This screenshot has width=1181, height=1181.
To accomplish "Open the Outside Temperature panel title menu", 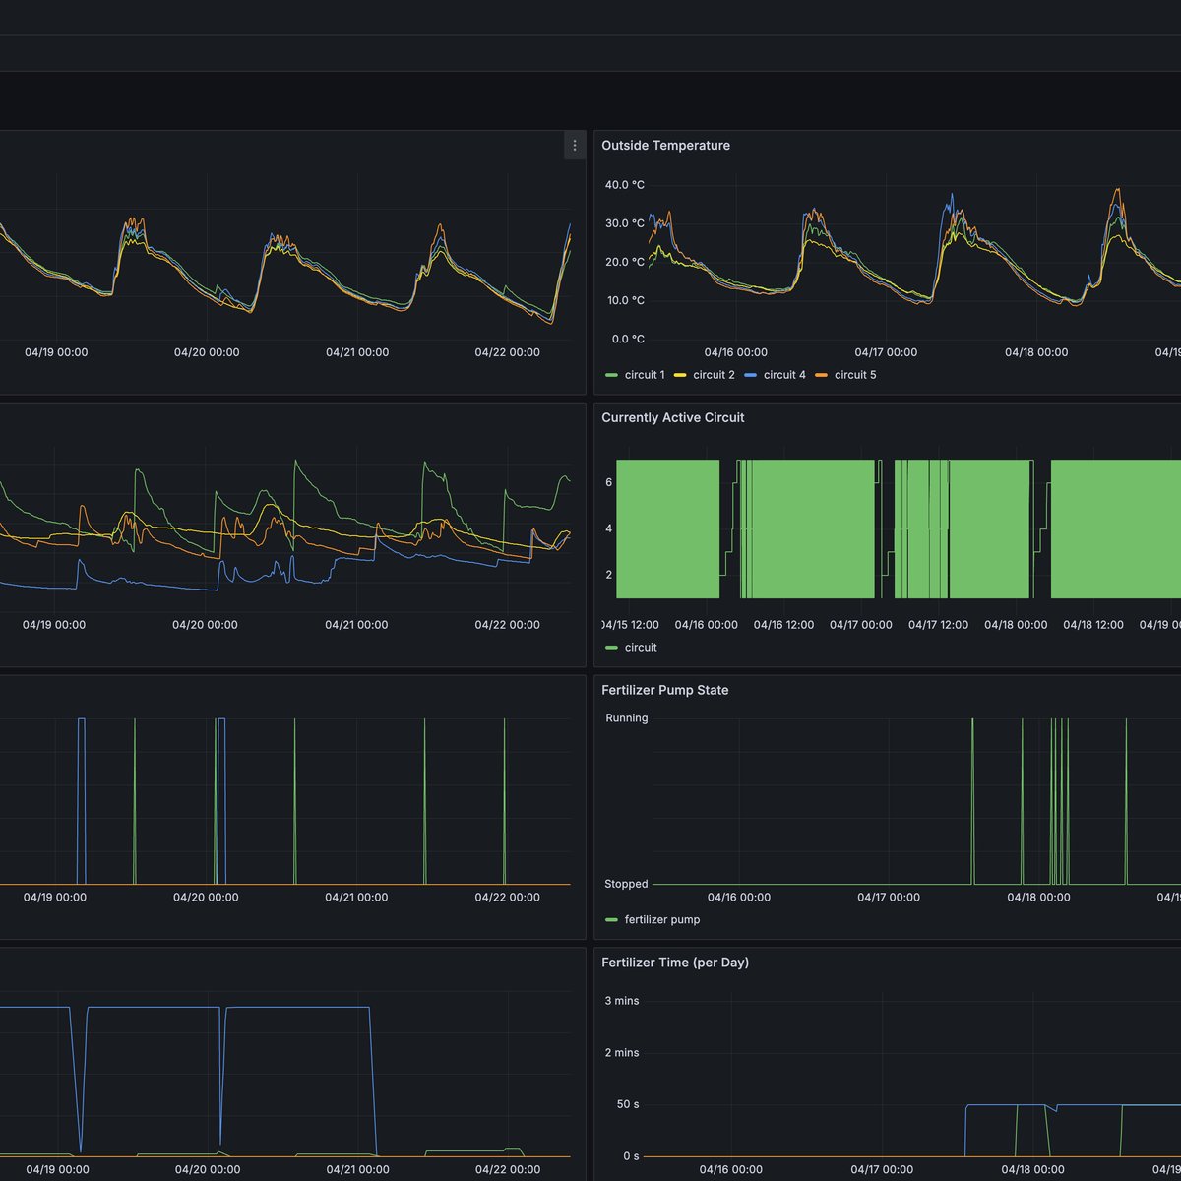I will (x=665, y=145).
